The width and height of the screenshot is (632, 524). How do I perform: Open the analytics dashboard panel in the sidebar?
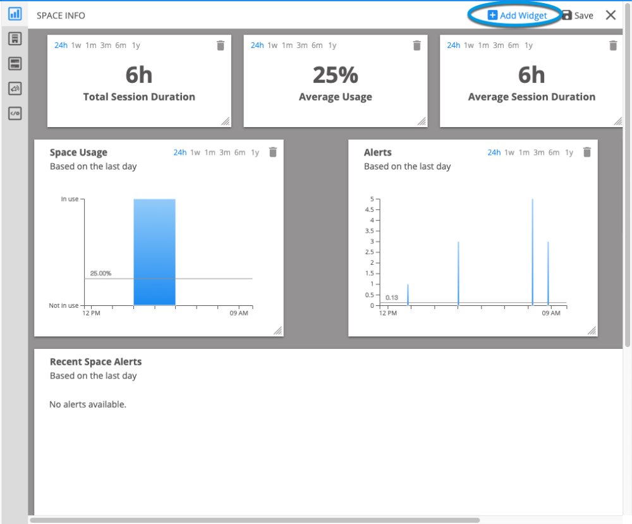point(14,14)
